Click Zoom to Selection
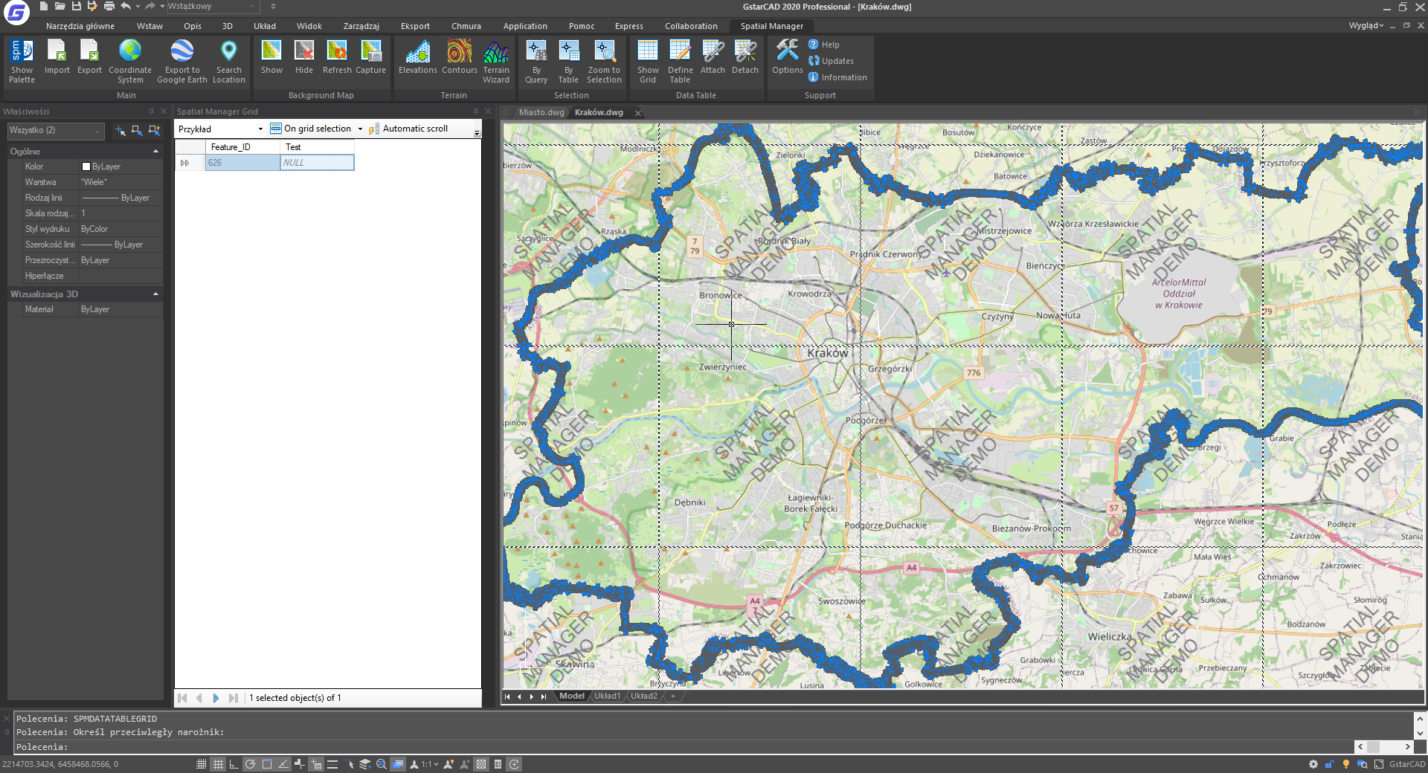 tap(604, 61)
